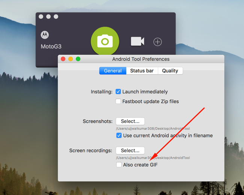
Task: Take a screenshot with the green camera button
Action: click(x=105, y=41)
